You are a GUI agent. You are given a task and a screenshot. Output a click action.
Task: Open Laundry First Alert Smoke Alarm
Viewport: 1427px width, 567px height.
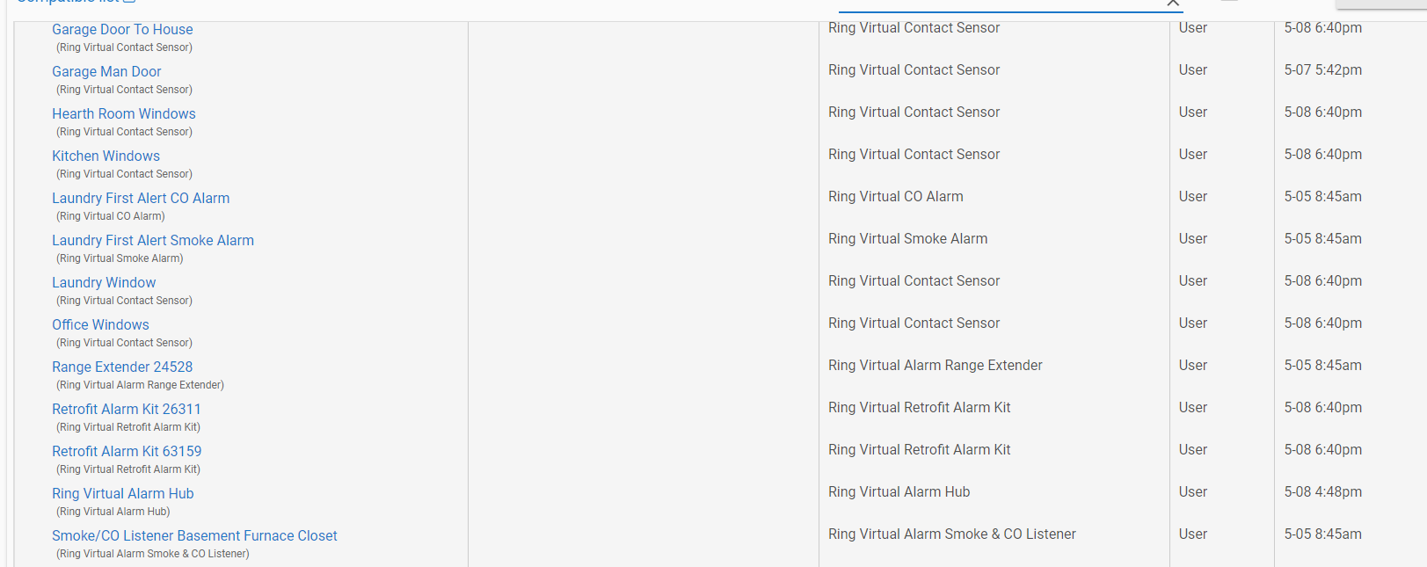coord(153,240)
